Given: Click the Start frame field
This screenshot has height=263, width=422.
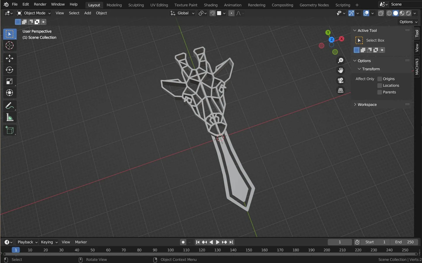Looking at the screenshot, I should (x=375, y=242).
